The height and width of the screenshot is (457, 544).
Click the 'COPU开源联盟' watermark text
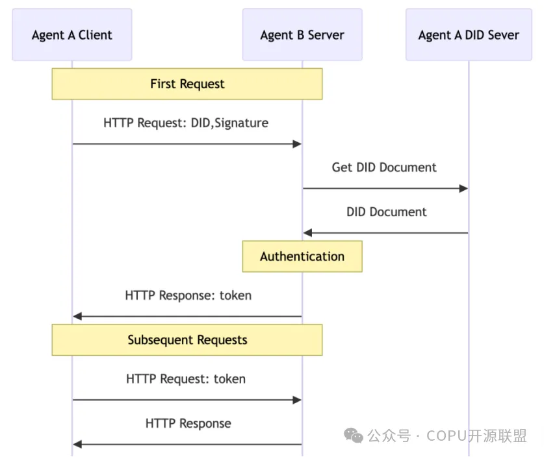click(476, 436)
